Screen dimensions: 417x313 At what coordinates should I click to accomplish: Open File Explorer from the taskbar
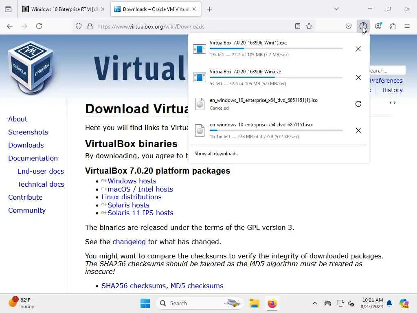click(254, 303)
